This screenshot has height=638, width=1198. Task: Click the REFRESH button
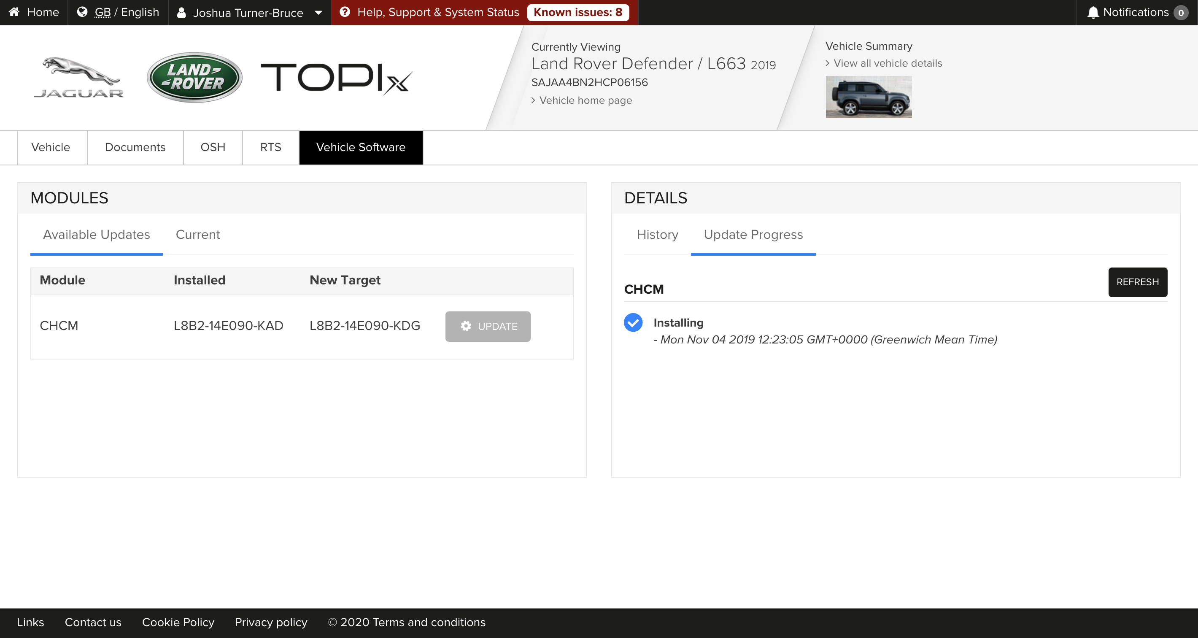[1138, 282]
